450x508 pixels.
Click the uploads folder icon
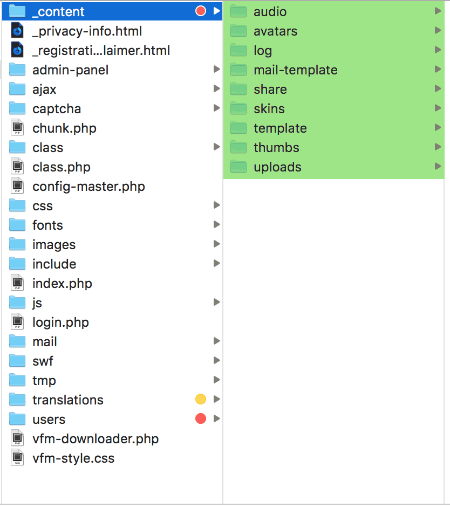pyautogui.click(x=238, y=167)
